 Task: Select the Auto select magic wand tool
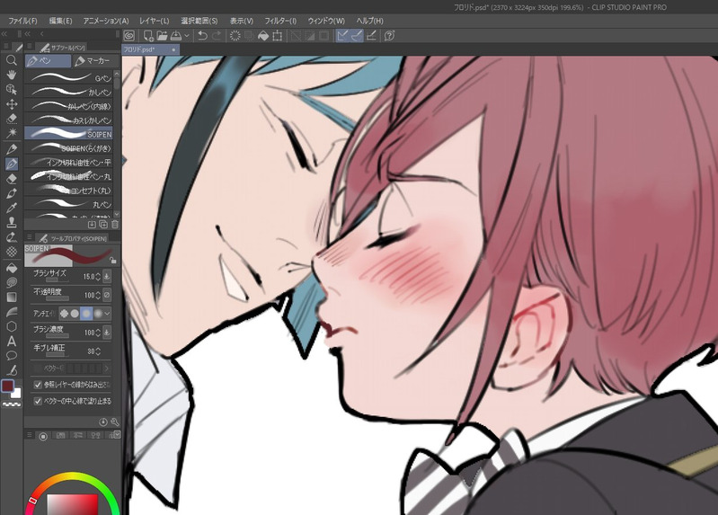(x=12, y=133)
